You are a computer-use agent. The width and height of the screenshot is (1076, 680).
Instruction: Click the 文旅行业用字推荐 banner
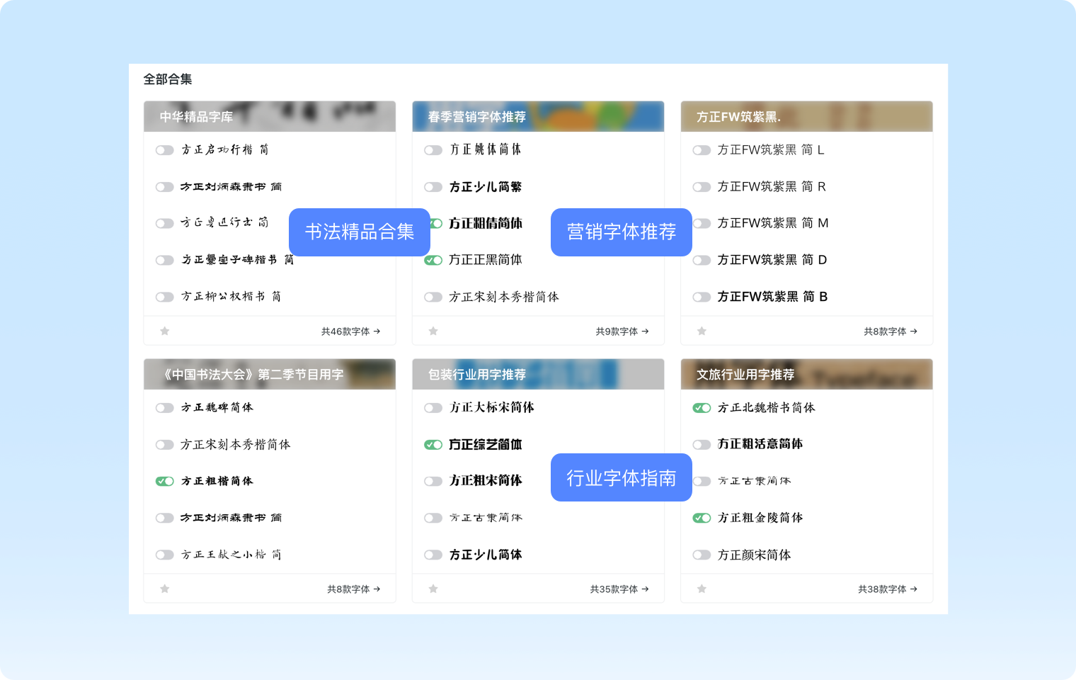tap(806, 374)
